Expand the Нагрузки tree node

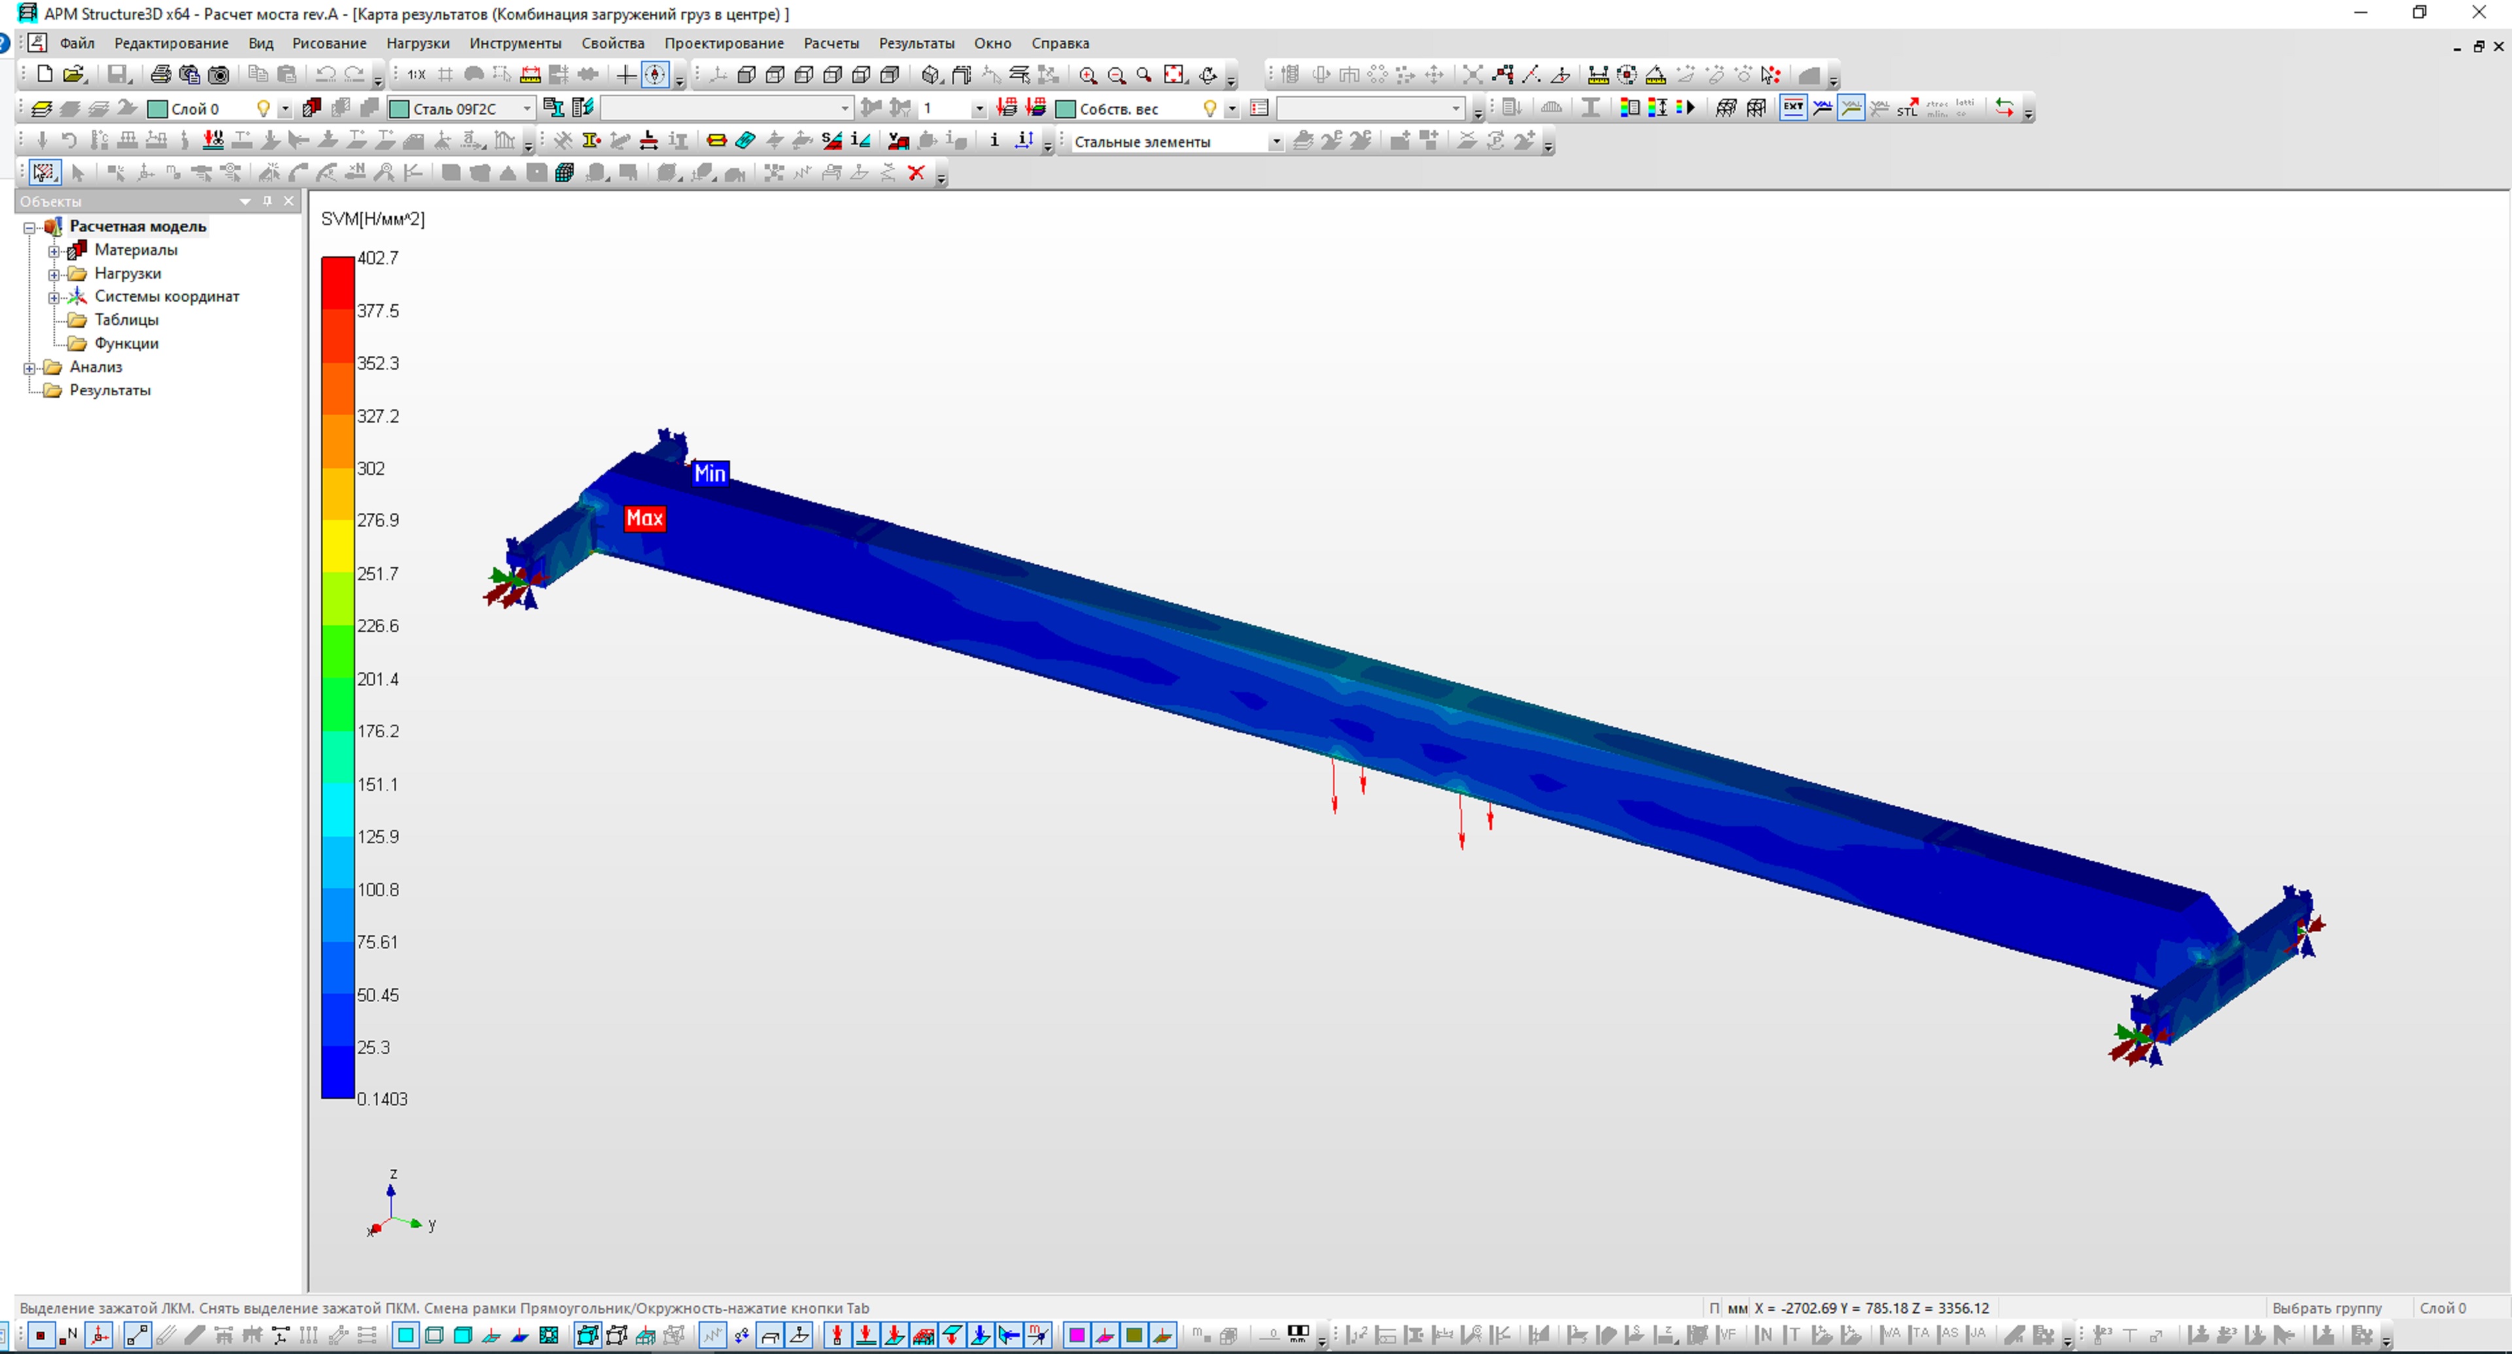coord(54,274)
